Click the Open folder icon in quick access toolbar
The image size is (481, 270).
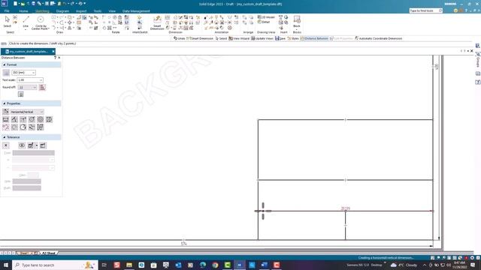tap(23, 4)
